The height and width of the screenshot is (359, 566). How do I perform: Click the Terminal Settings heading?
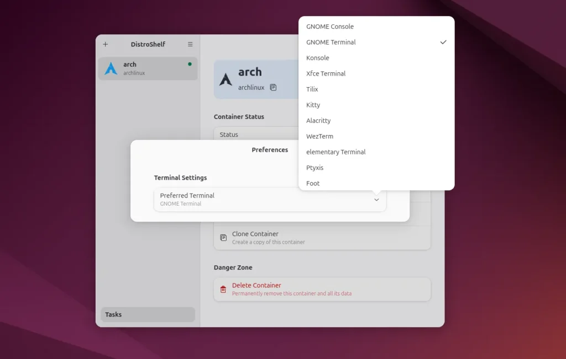pos(181,178)
